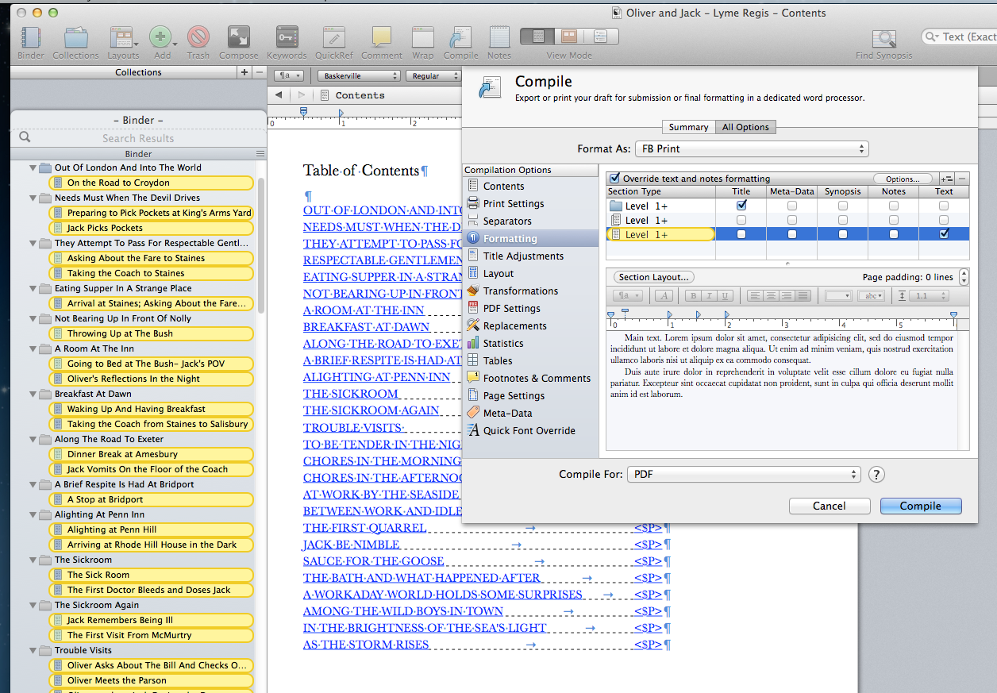The height and width of the screenshot is (693, 997).
Task: Add a new collection with the plus button
Action: (244, 72)
